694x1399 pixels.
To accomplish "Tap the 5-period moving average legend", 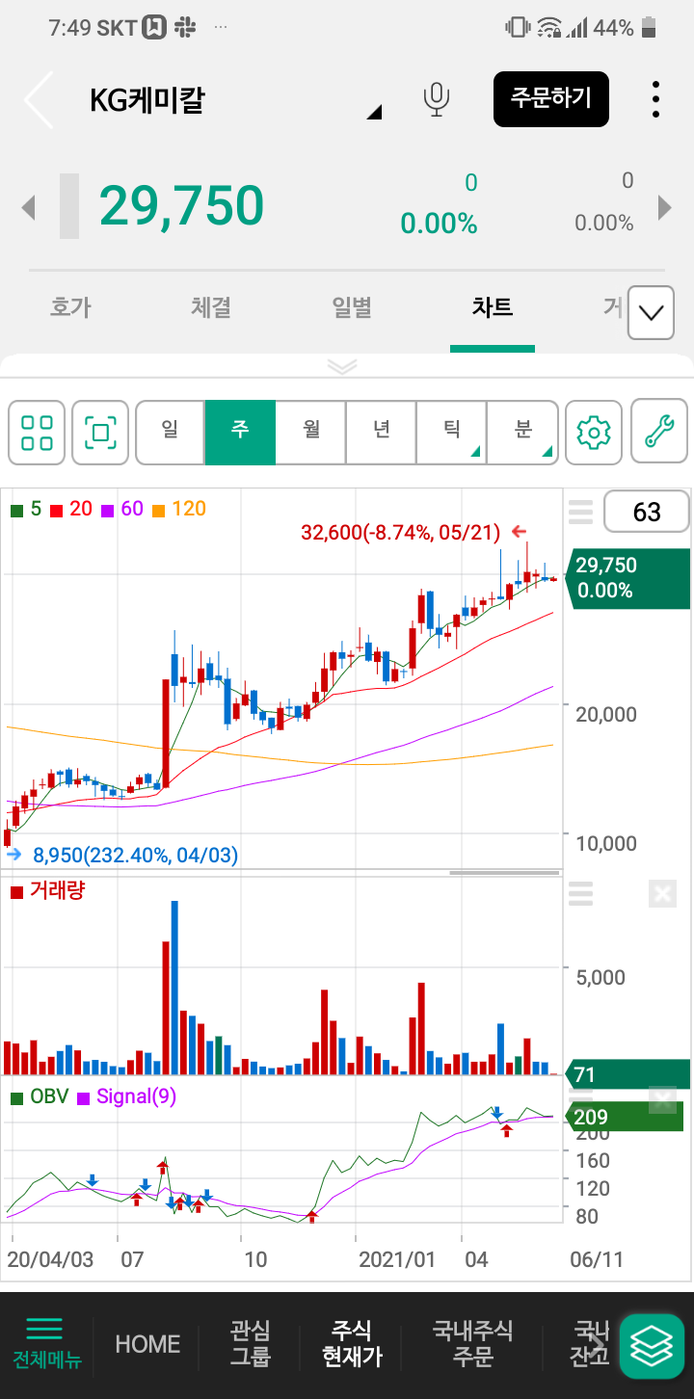I will (27, 509).
